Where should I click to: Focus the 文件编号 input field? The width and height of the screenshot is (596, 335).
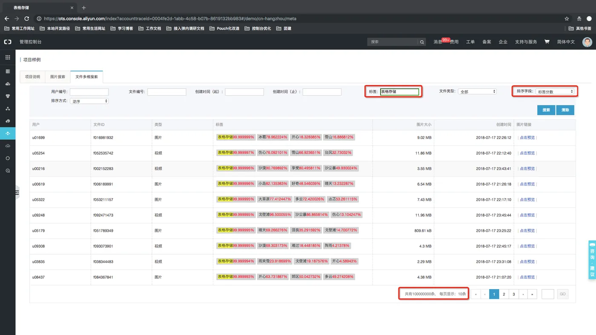tap(167, 92)
